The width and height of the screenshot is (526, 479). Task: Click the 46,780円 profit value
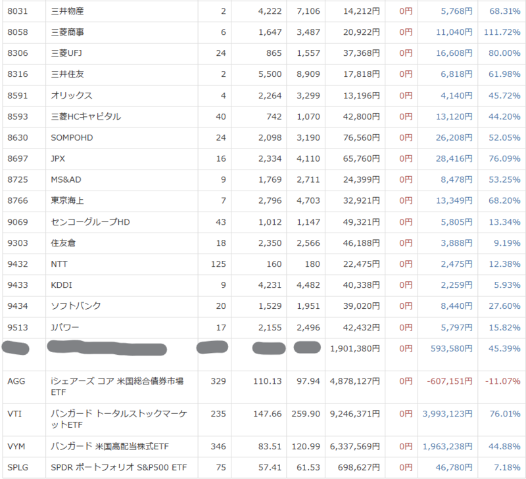click(454, 467)
